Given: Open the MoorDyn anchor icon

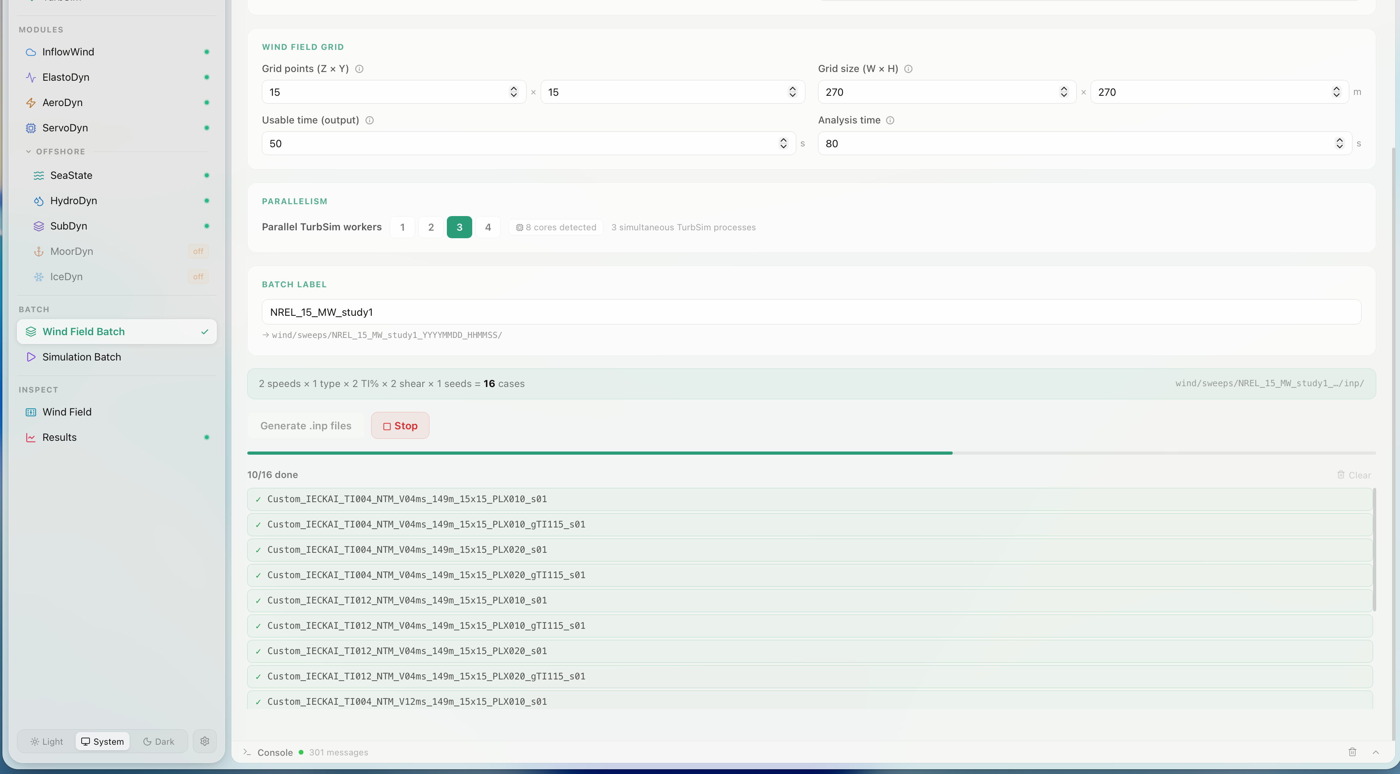Looking at the screenshot, I should point(38,251).
